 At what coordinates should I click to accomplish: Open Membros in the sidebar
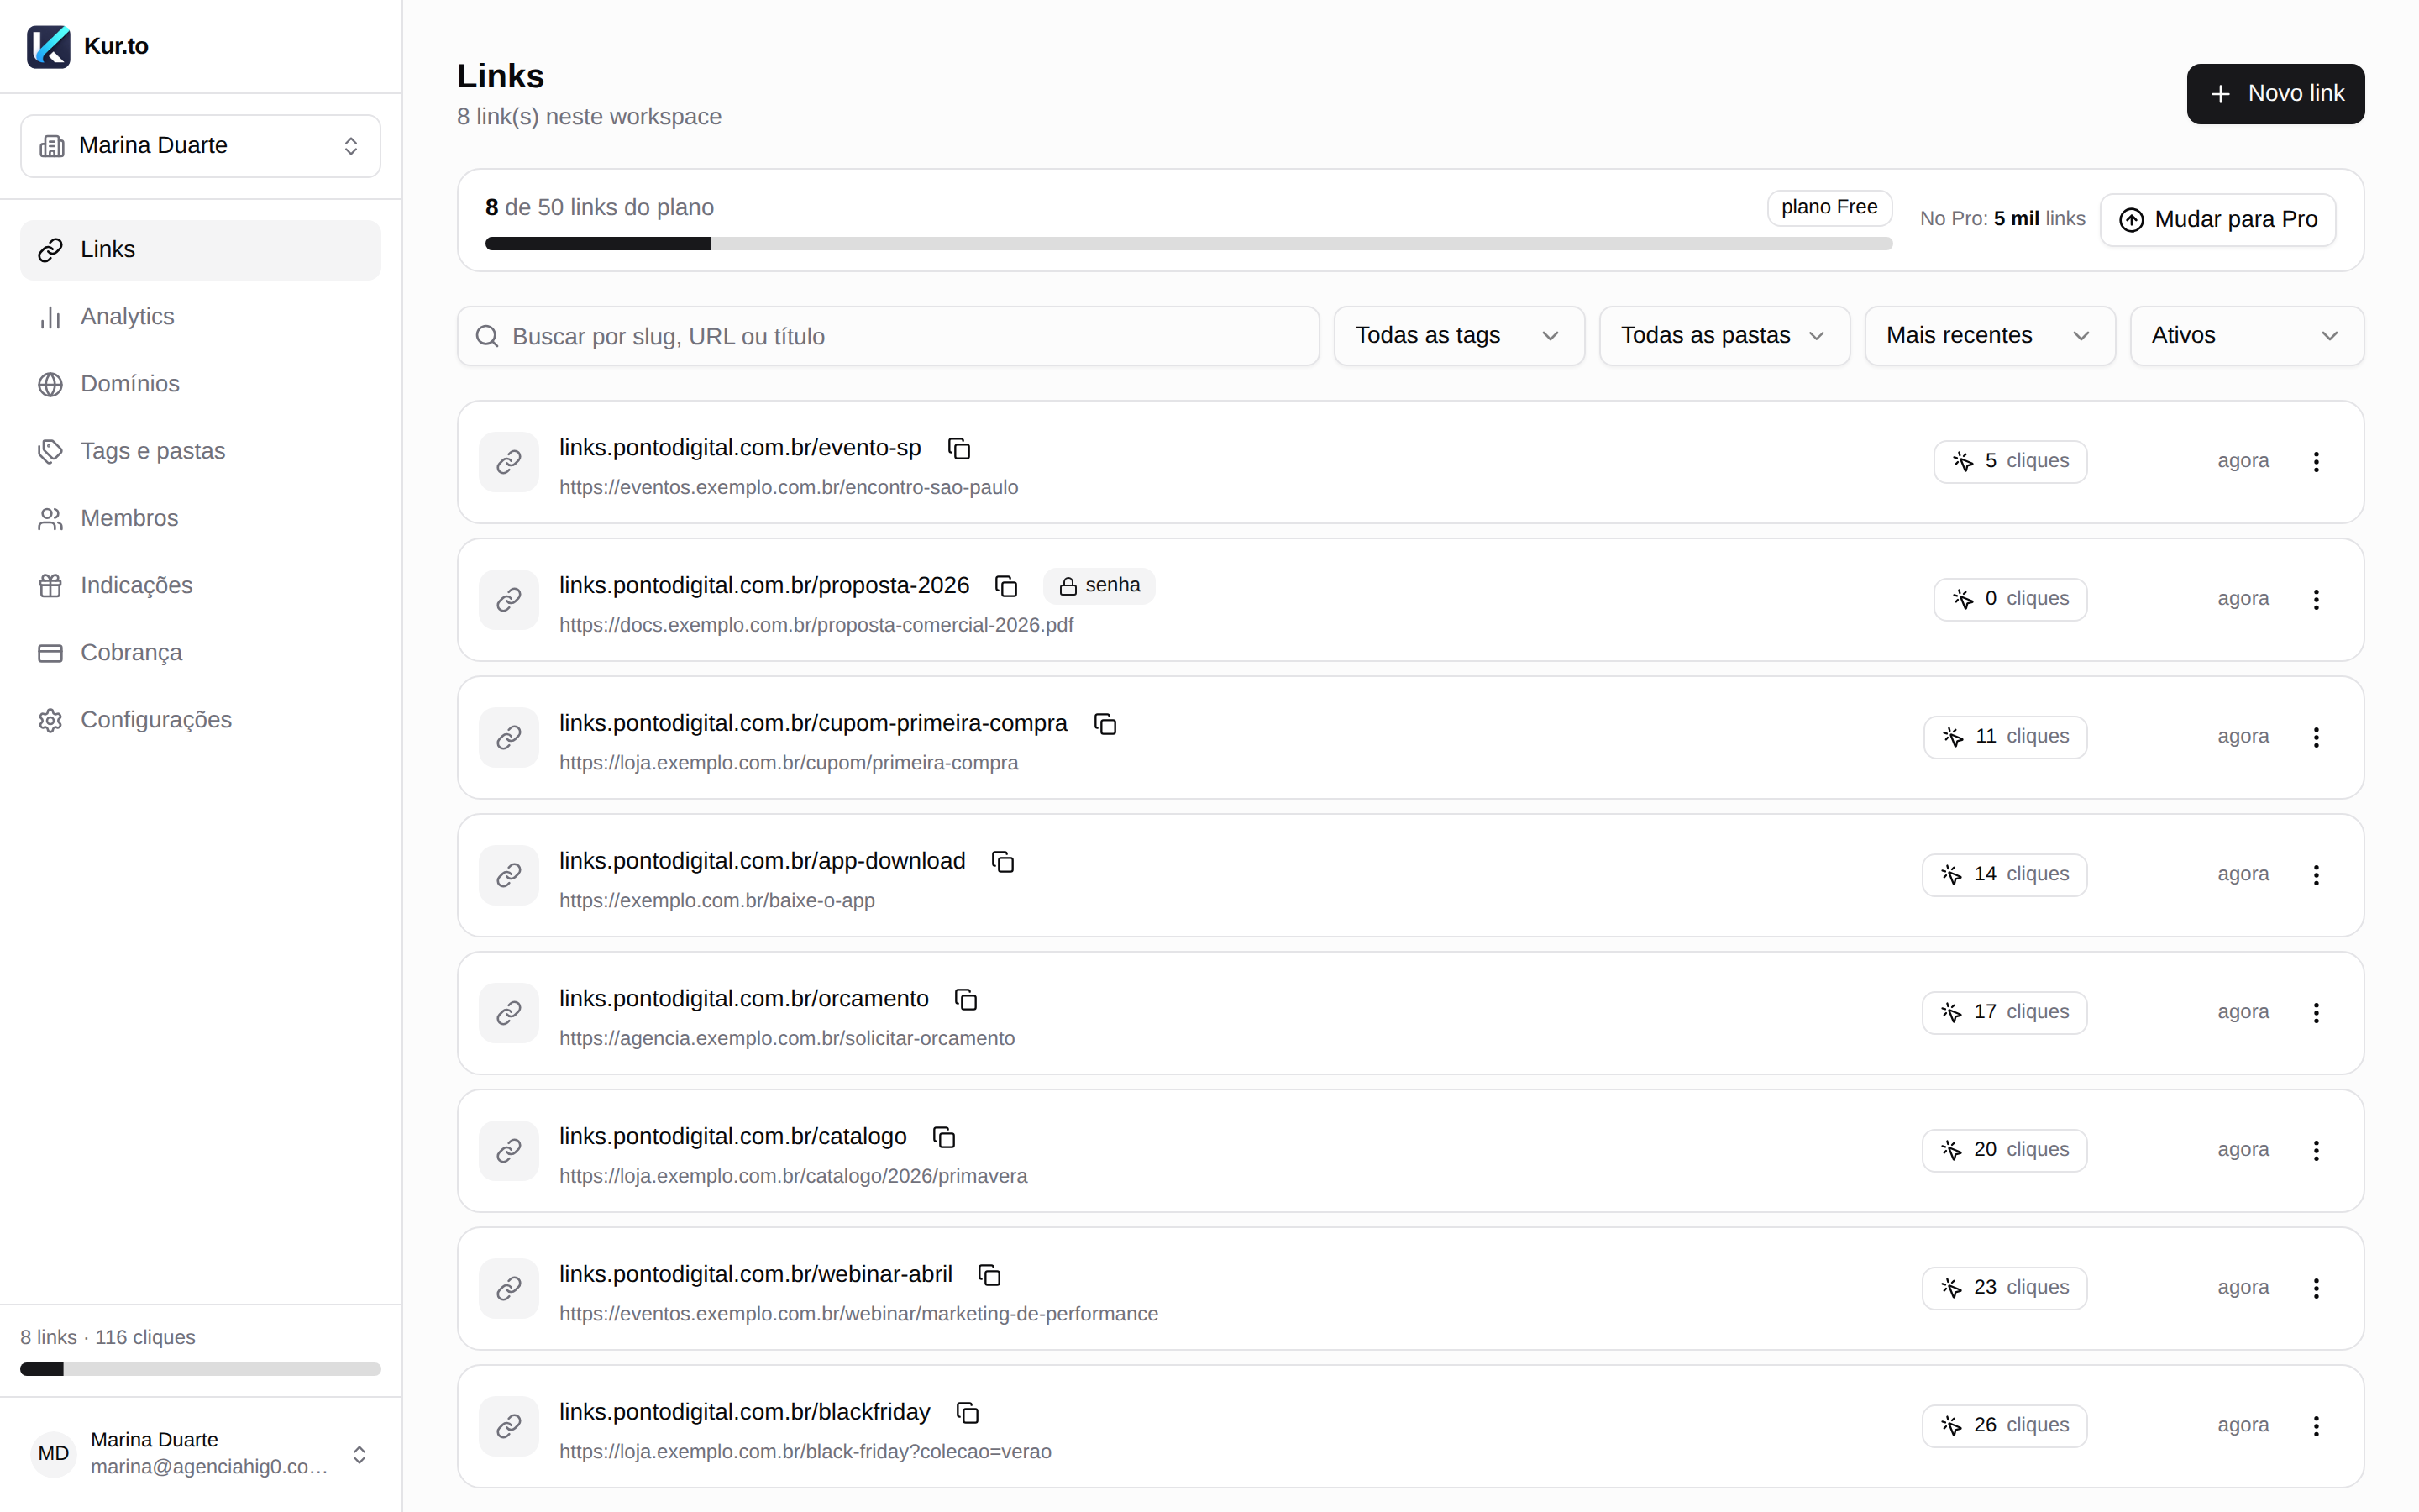click(x=201, y=518)
